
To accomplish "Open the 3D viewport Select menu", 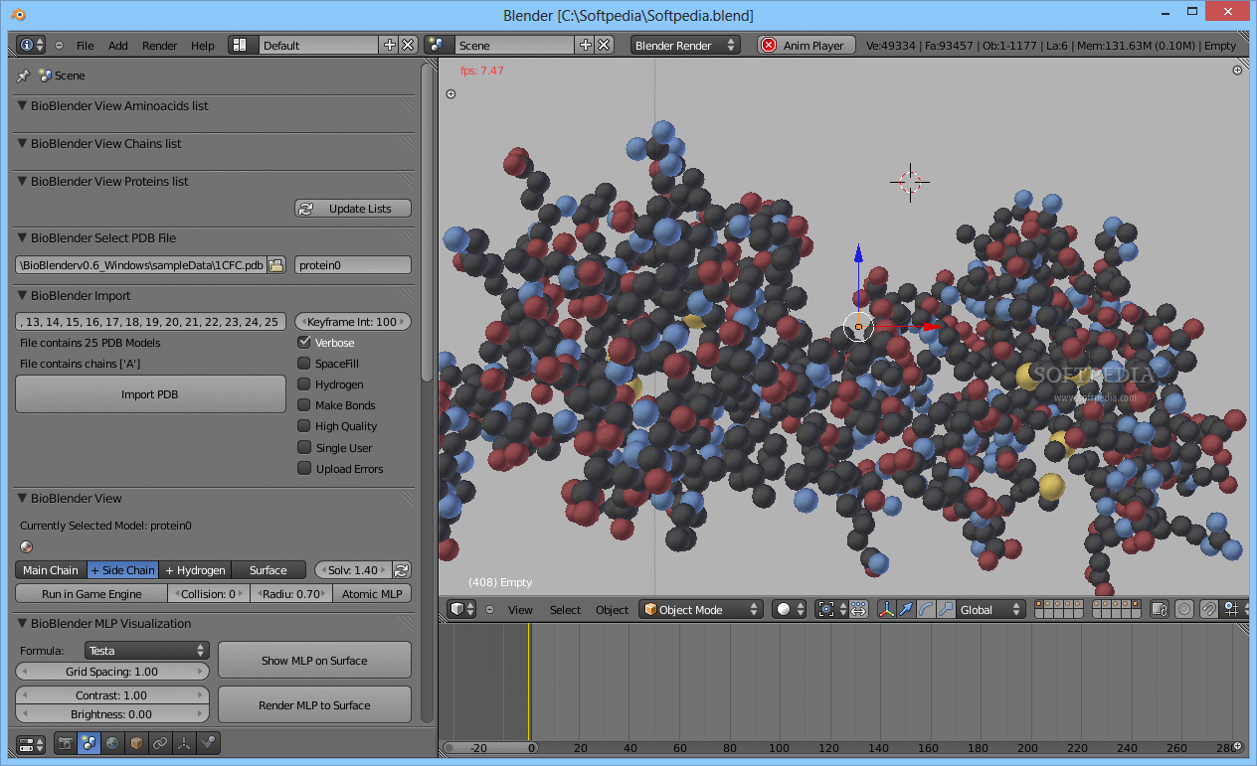I will [565, 610].
